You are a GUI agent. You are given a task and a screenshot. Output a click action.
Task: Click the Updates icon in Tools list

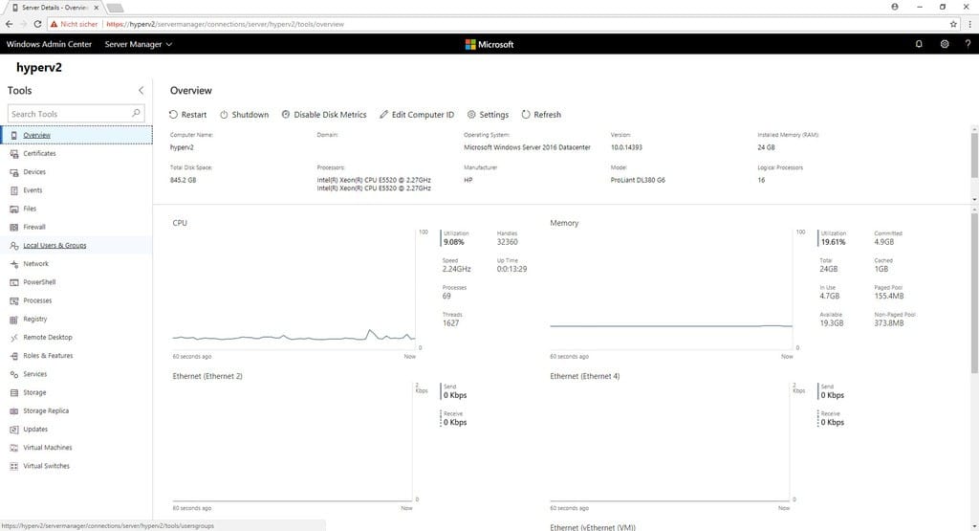[13, 430]
